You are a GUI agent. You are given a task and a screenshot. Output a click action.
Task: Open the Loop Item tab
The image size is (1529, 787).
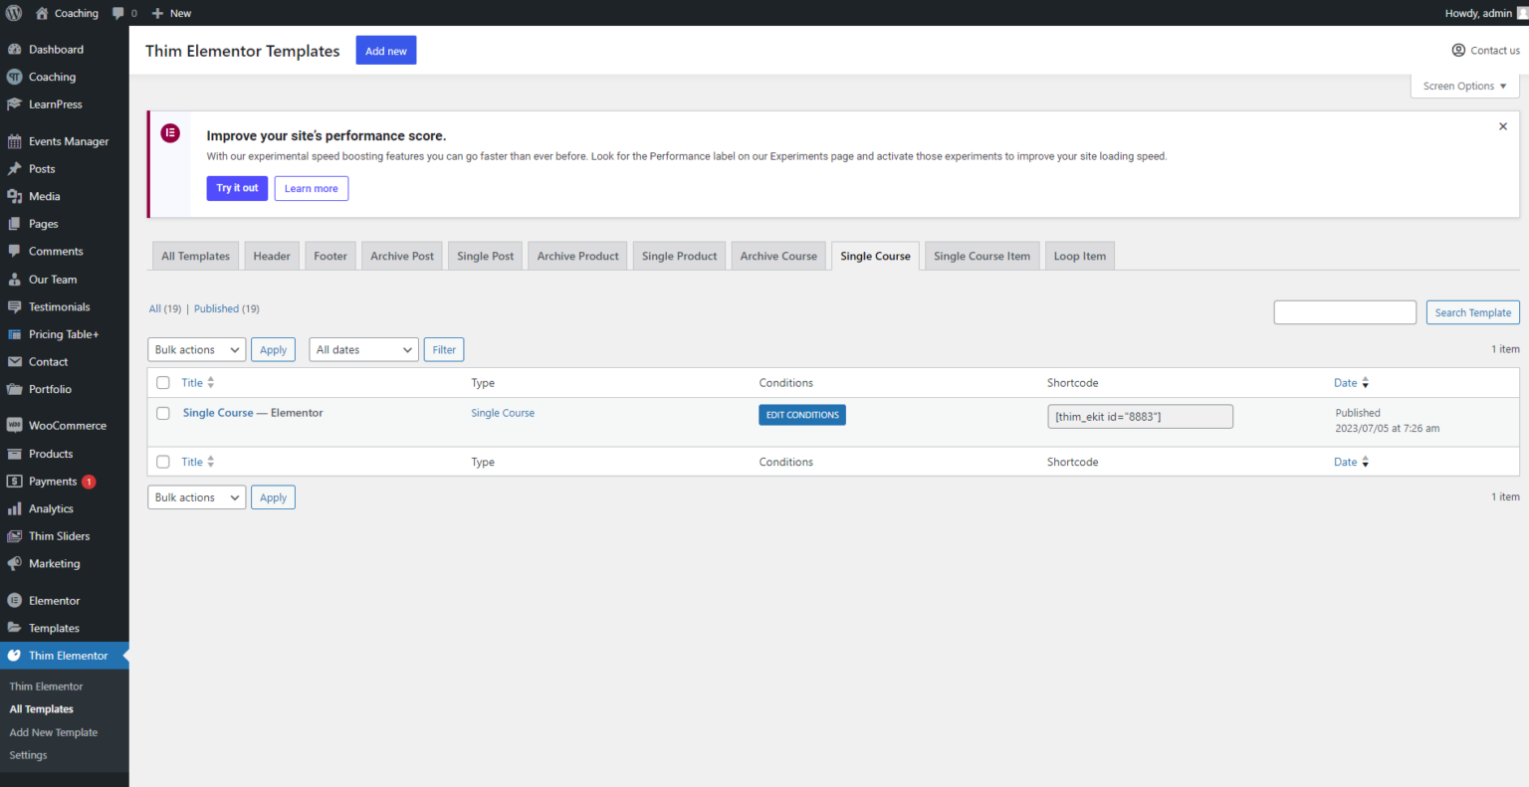1079,256
